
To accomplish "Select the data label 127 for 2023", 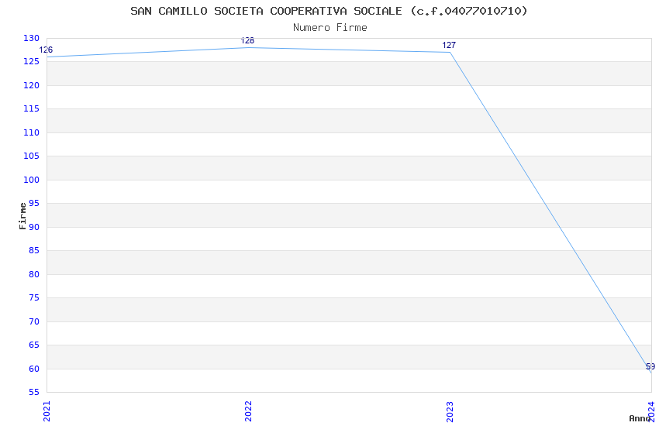I will pos(449,46).
